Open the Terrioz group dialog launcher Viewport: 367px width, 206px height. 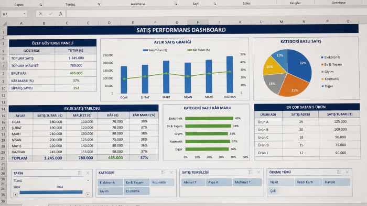coord(99,4)
